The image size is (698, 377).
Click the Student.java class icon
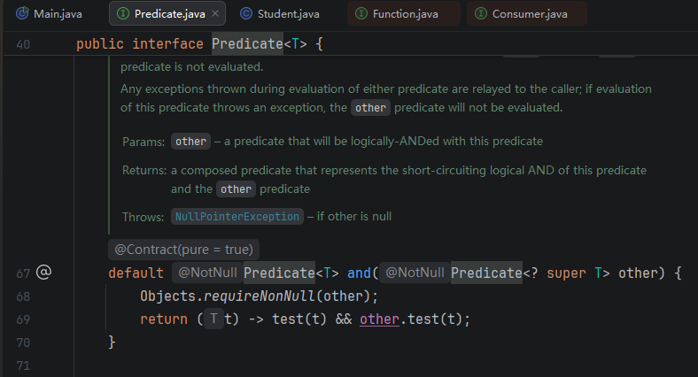246,14
